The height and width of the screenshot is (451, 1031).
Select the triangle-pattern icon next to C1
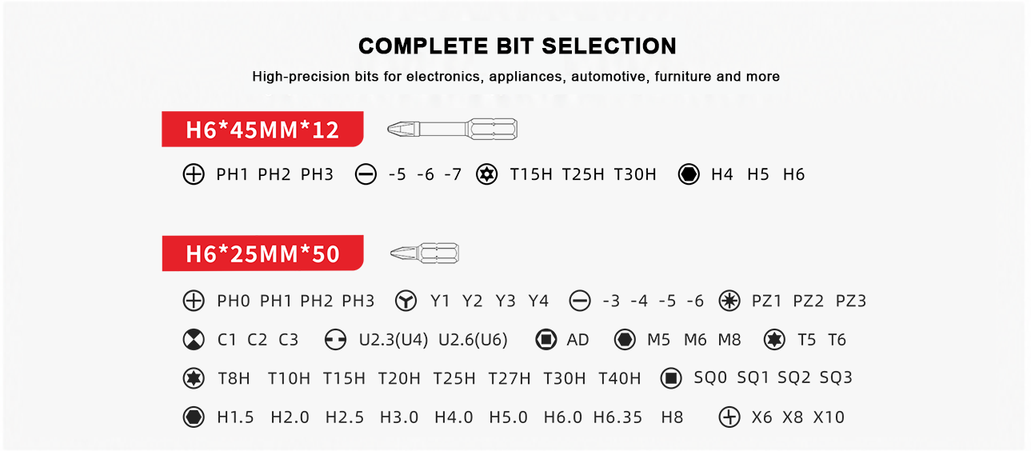click(x=194, y=339)
